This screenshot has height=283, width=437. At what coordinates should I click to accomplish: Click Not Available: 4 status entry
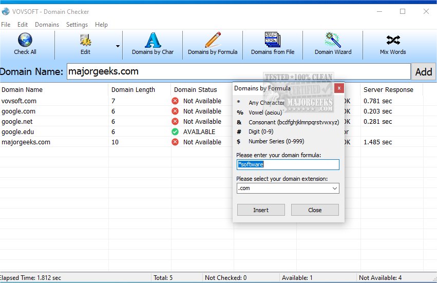point(380,278)
